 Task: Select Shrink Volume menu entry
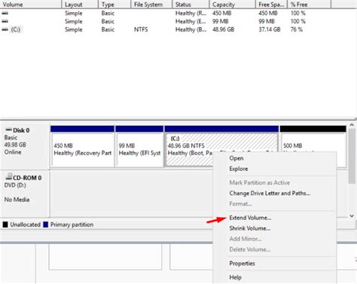click(250, 228)
